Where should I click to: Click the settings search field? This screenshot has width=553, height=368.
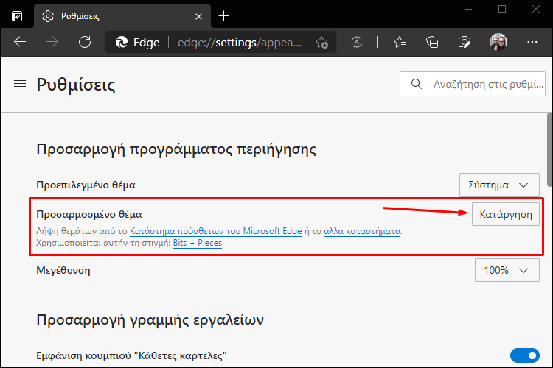(x=472, y=84)
